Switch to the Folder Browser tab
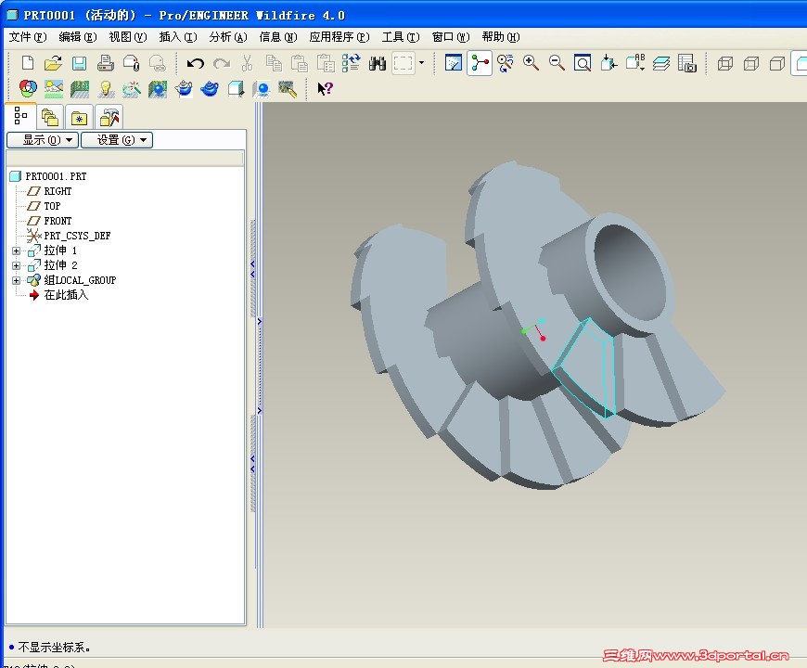Viewport: 807px width, 668px height. point(50,118)
